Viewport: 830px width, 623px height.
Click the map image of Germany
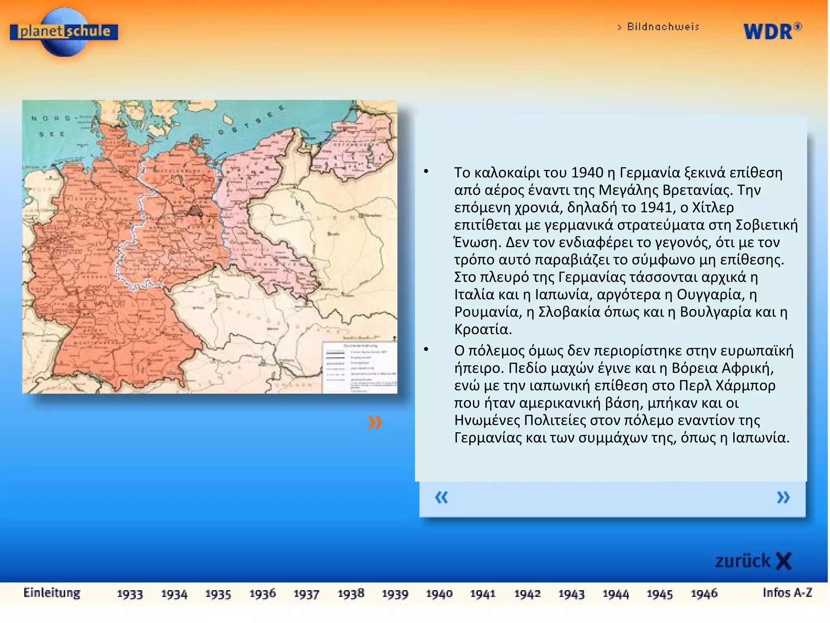(210, 247)
